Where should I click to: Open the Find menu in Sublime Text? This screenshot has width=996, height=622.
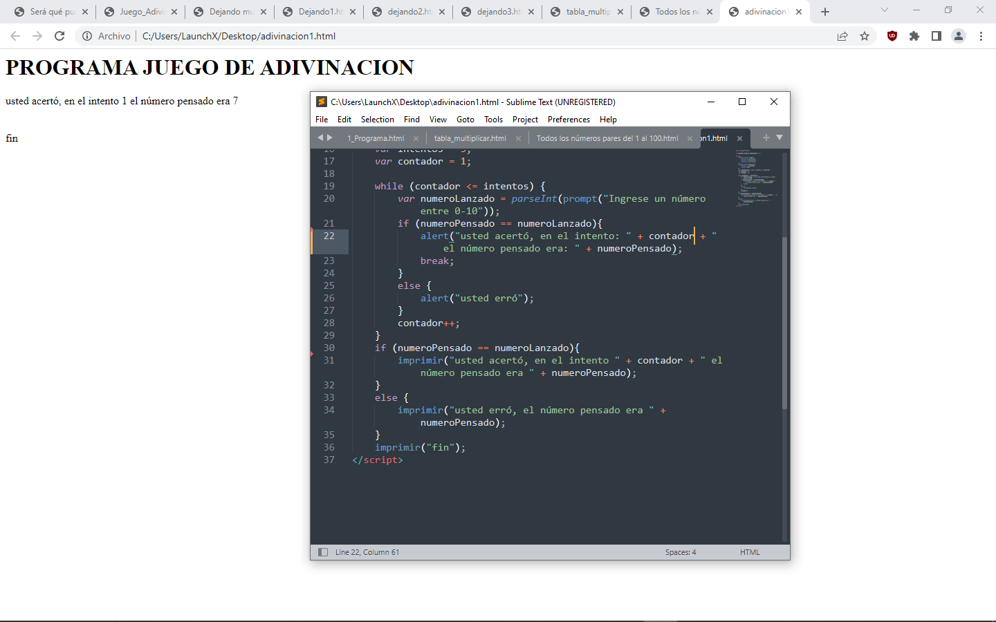pos(412,120)
